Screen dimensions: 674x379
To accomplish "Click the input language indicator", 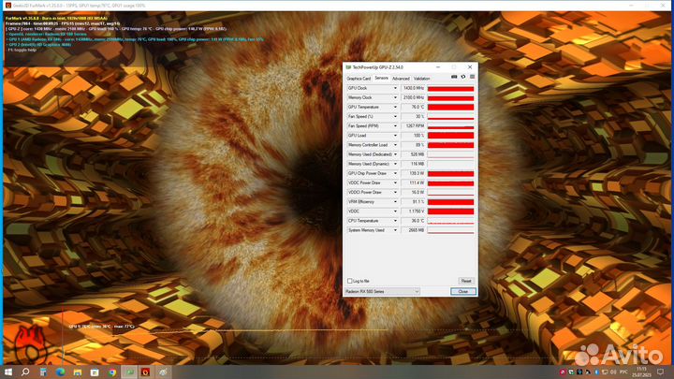I will tap(623, 372).
